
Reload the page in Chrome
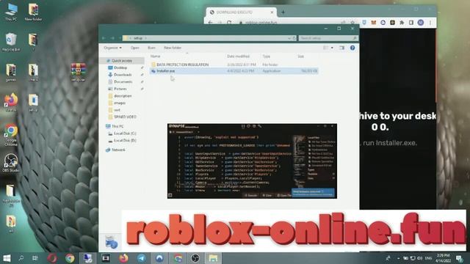point(229,23)
